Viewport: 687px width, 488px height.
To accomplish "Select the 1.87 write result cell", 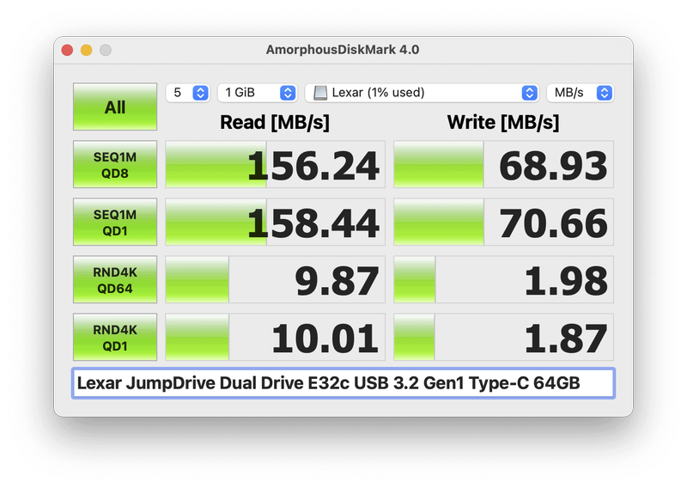I will tap(503, 337).
